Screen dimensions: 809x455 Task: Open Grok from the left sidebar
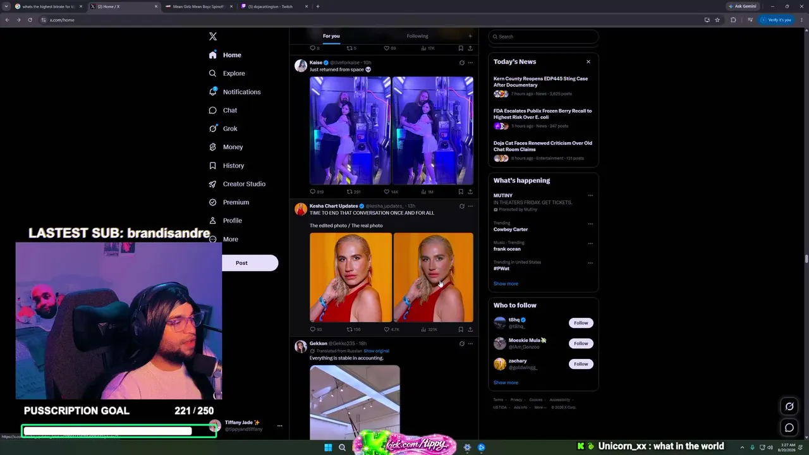point(223,128)
